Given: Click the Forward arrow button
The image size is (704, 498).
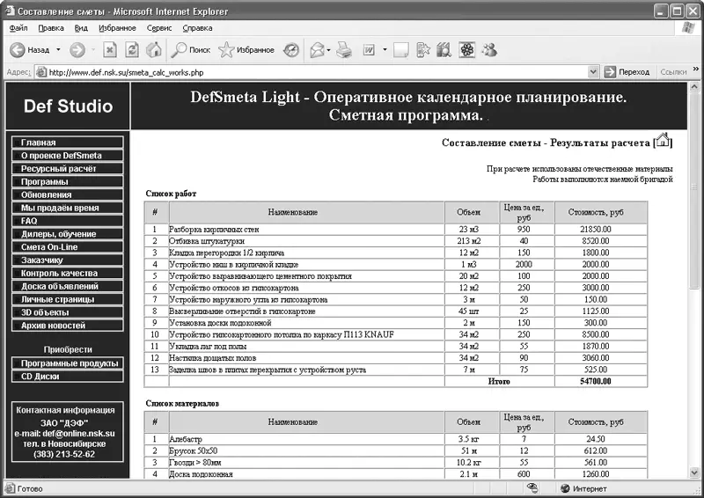Looking at the screenshot, I should (x=77, y=50).
